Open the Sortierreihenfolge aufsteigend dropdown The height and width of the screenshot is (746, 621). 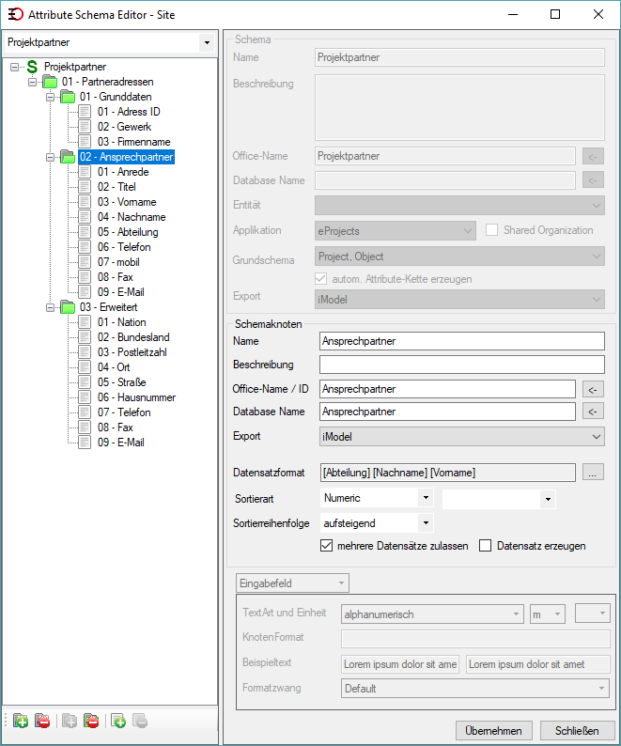pos(426,523)
